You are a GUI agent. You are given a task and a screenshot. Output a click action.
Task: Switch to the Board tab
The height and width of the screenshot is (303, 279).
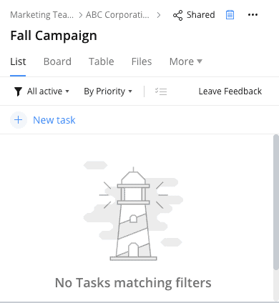57,61
